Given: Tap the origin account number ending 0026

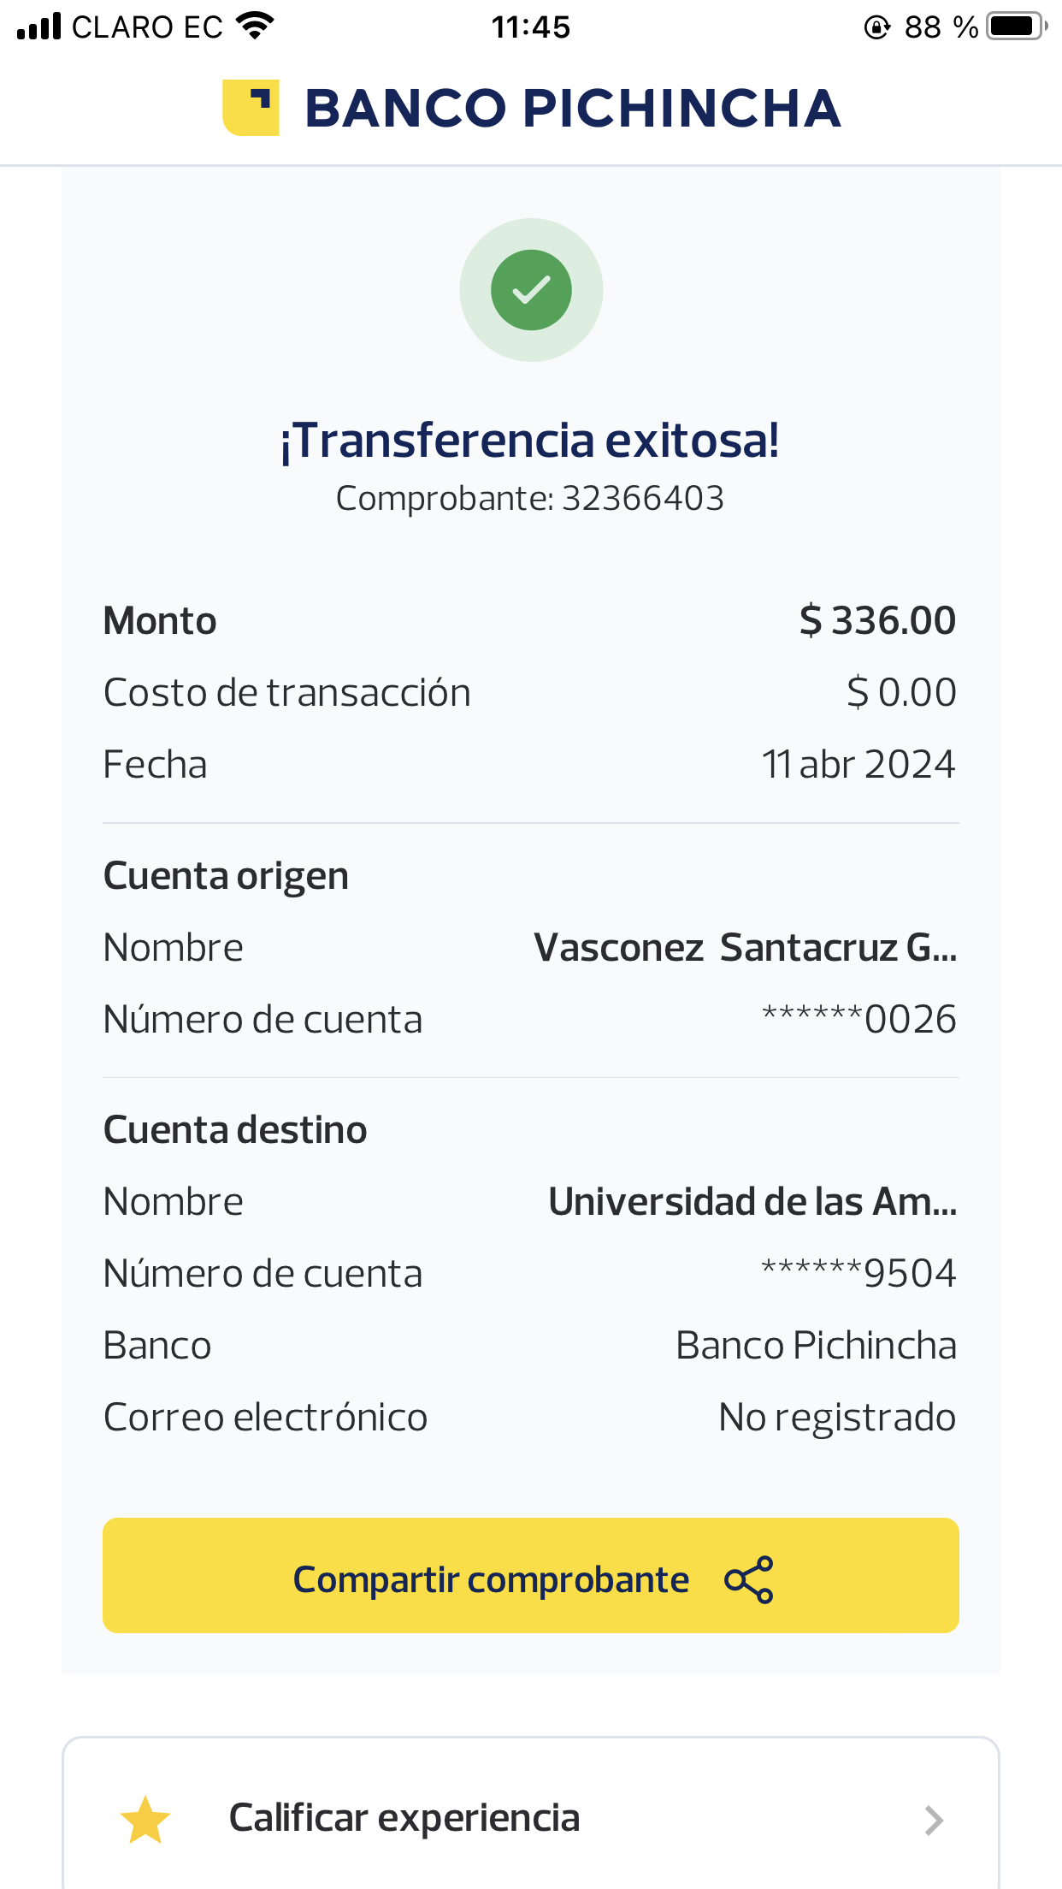Looking at the screenshot, I should 858,1019.
